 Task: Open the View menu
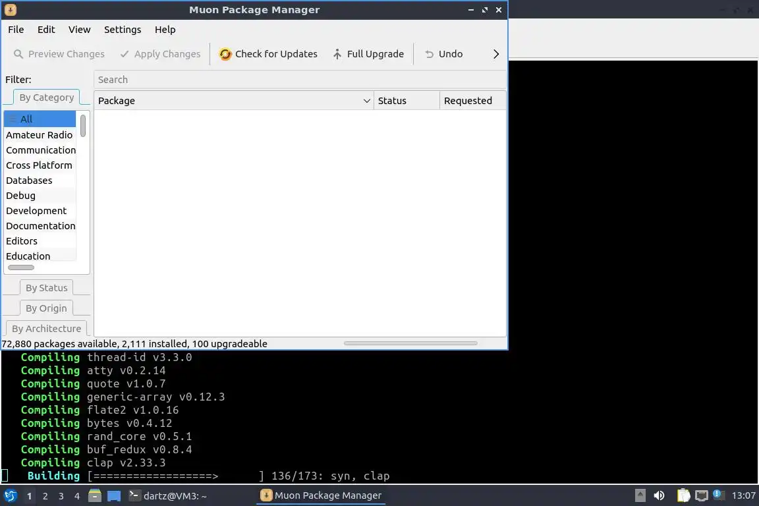(x=79, y=30)
